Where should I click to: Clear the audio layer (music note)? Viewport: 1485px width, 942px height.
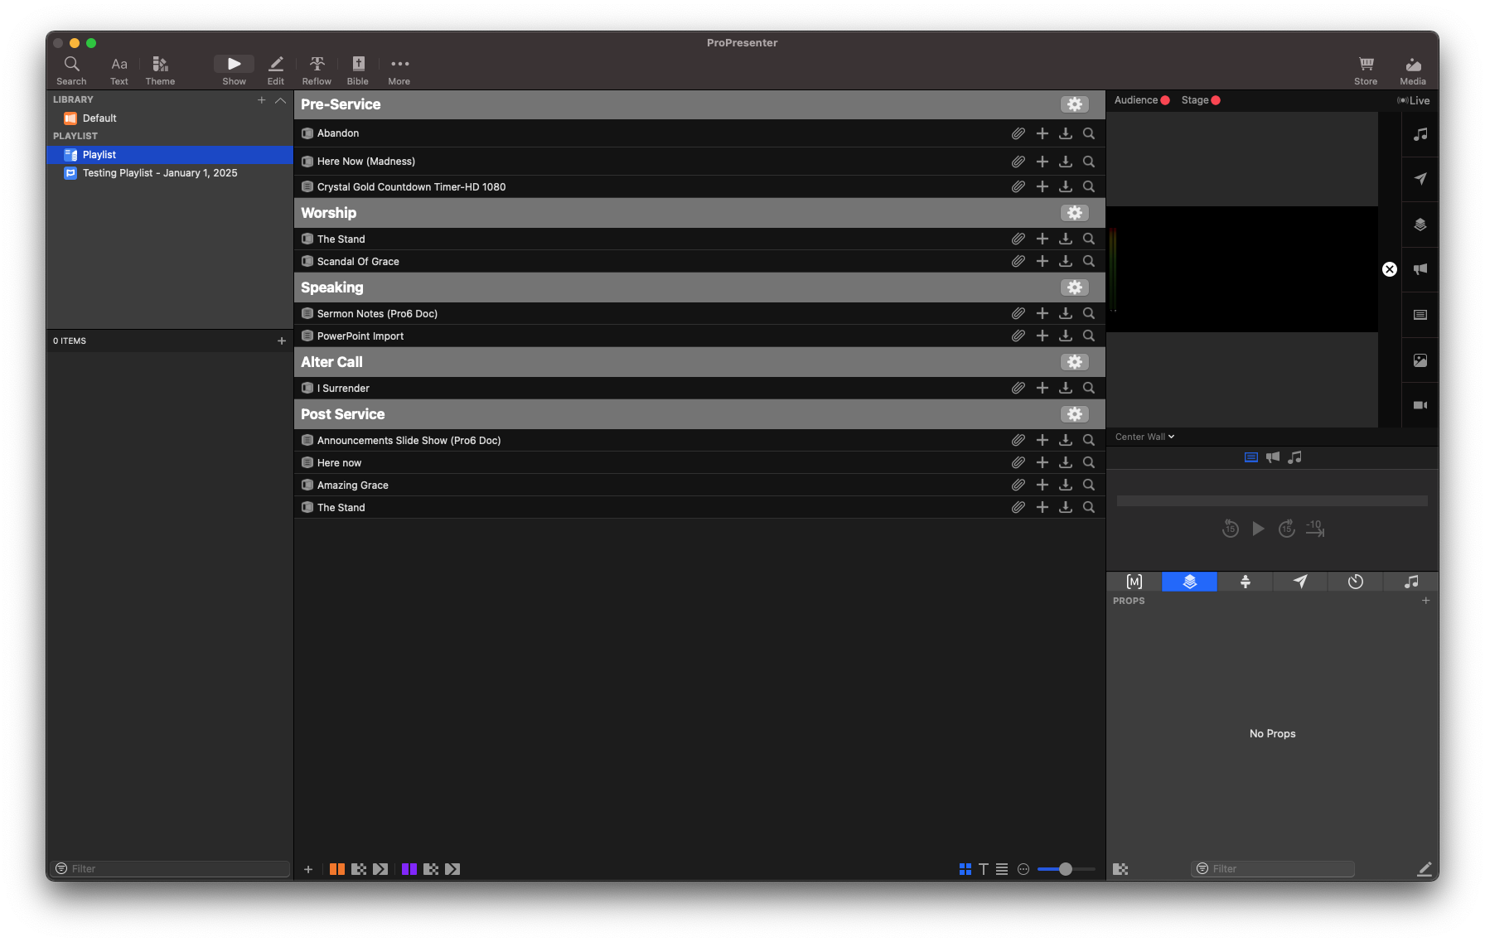coord(1420,134)
